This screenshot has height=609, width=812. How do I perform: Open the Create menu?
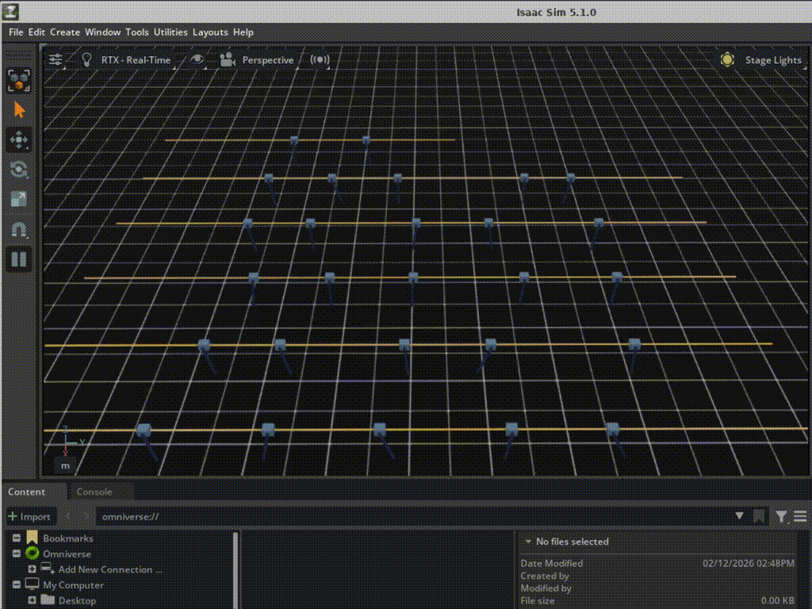[65, 33]
